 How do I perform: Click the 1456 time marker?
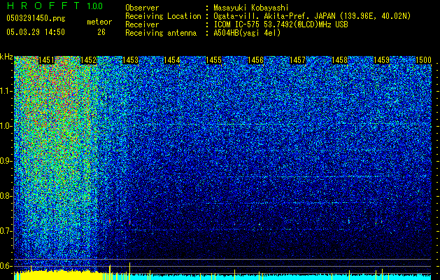coord(255,60)
